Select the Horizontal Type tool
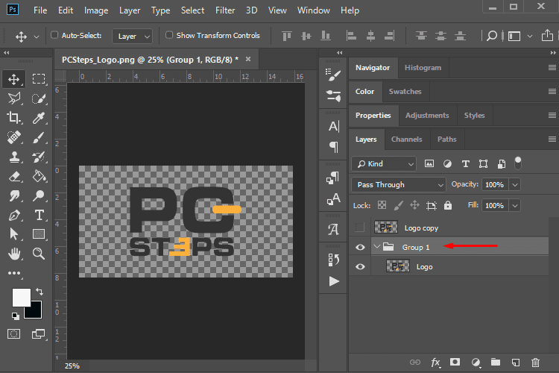Image resolution: width=559 pixels, height=373 pixels. 39,215
